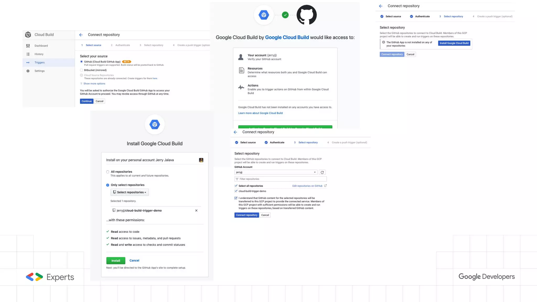Click the Triggers arrow icon in the sidebar
Screen dimensions: 537x302
[x=28, y=63]
